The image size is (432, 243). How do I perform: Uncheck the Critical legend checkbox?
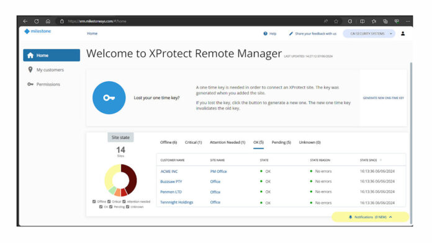click(109, 201)
